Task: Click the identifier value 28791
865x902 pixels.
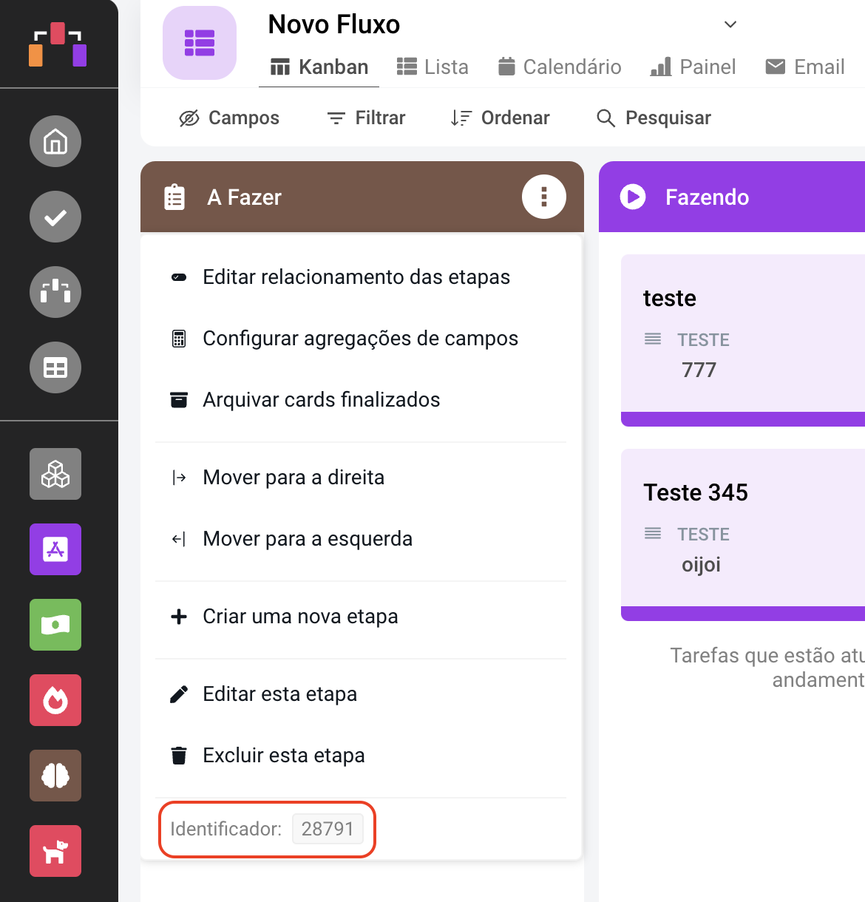Action: pyautogui.click(x=328, y=829)
